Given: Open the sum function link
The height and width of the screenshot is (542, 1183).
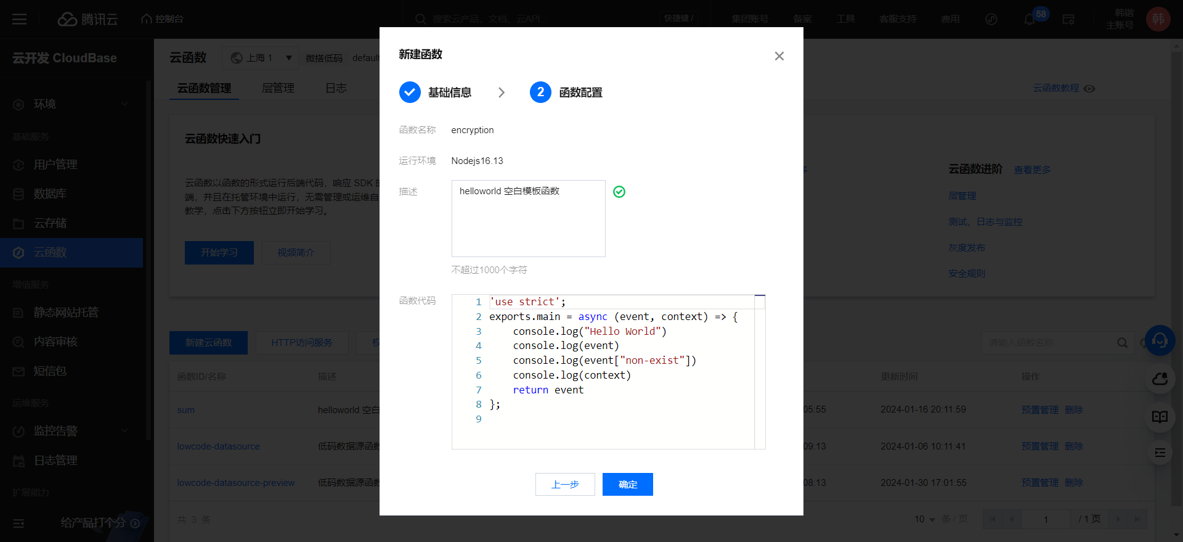Looking at the screenshot, I should coord(185,410).
